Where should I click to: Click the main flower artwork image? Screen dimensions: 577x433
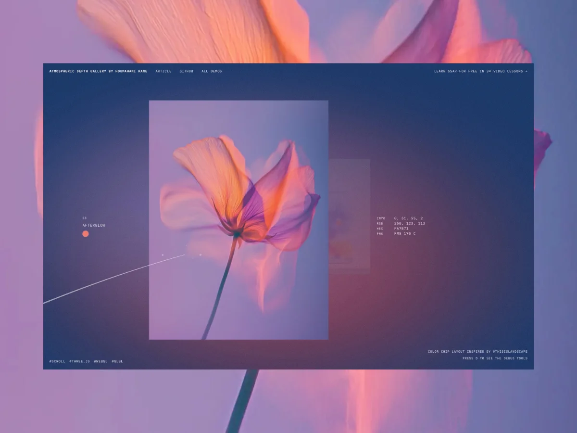point(238,220)
